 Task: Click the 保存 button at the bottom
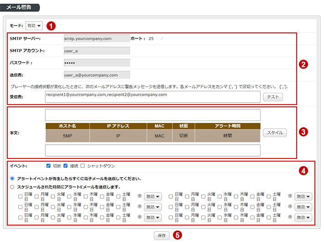tap(162, 236)
